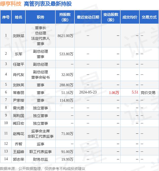Click the name 常春丽 in row 6

click(19, 93)
